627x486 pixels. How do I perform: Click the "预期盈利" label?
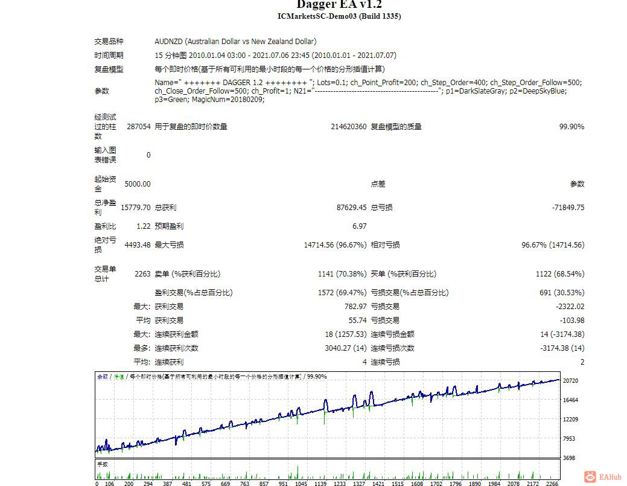[169, 226]
